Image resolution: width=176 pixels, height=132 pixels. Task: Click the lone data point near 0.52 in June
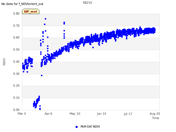(93, 48)
